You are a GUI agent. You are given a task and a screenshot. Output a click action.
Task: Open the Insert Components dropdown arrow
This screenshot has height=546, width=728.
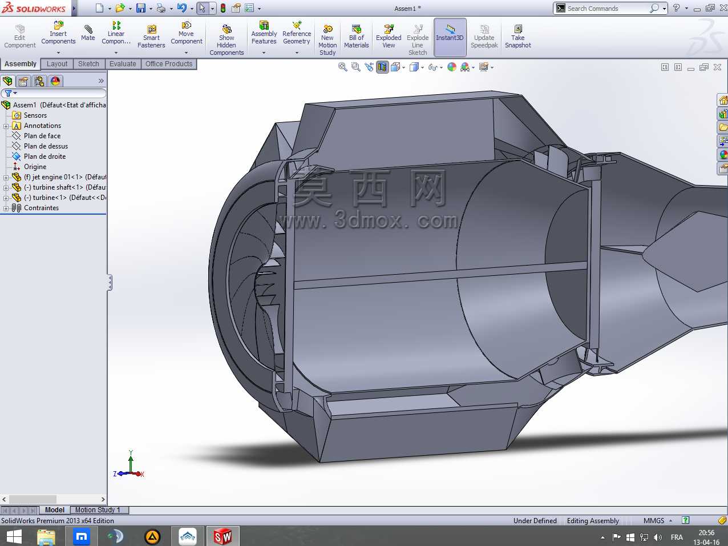[58, 53]
